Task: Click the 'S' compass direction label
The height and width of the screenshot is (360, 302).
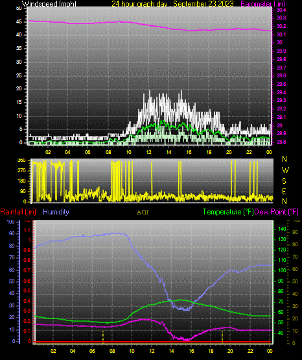Action: 284,181
